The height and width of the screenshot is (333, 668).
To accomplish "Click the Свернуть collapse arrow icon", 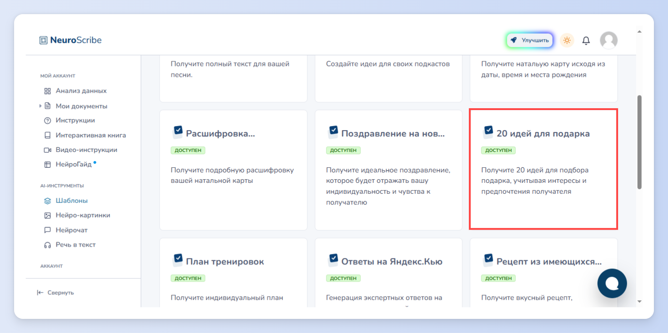I will [x=40, y=293].
